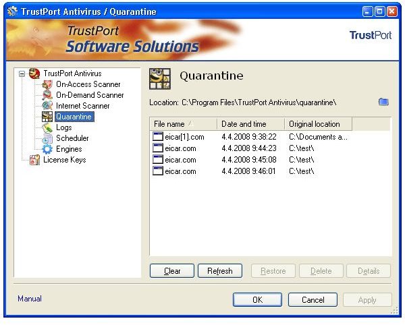Screen dimensions: 405x325
Task: Click the TrustPort logo in banner
Action: 371,35
